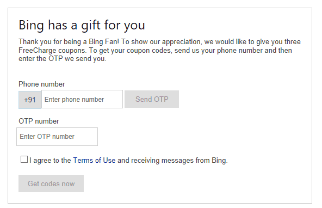Click the word 'Bing' in the title
Image resolution: width=322 pixels, height=208 pixels.
click(x=31, y=26)
